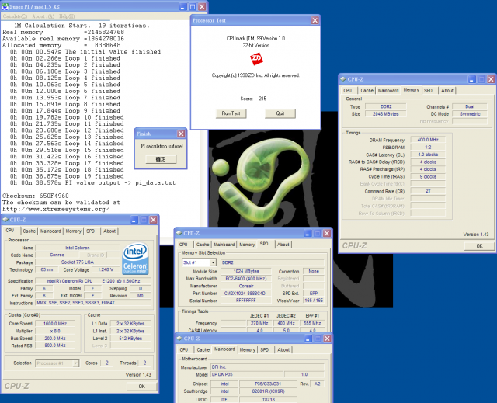
Task: Close the Processor Test dialog
Action: click(x=315, y=20)
